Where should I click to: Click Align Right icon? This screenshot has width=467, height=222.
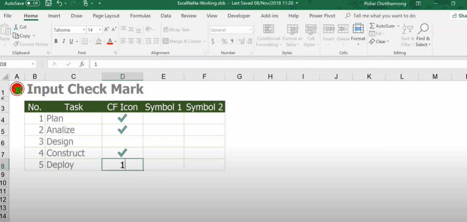tap(138, 41)
